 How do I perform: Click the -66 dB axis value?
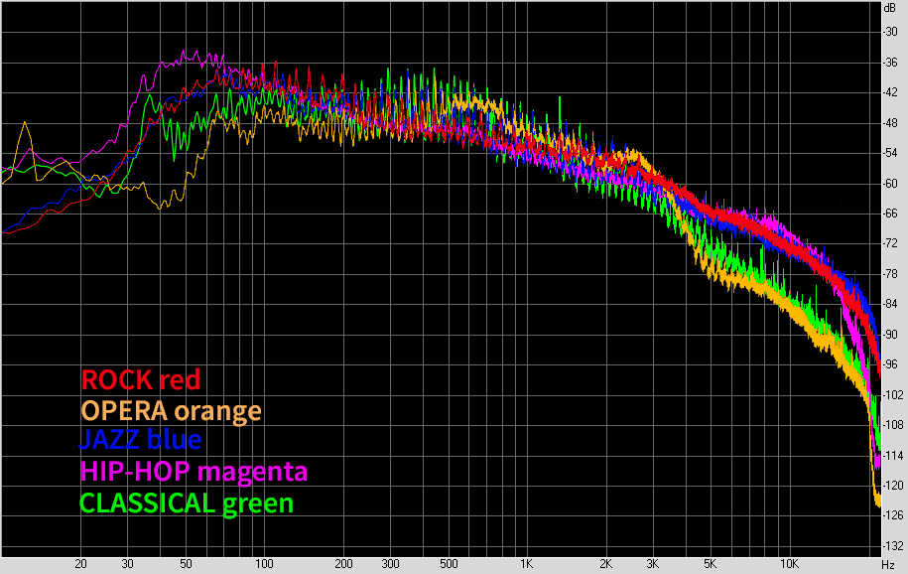(x=890, y=214)
